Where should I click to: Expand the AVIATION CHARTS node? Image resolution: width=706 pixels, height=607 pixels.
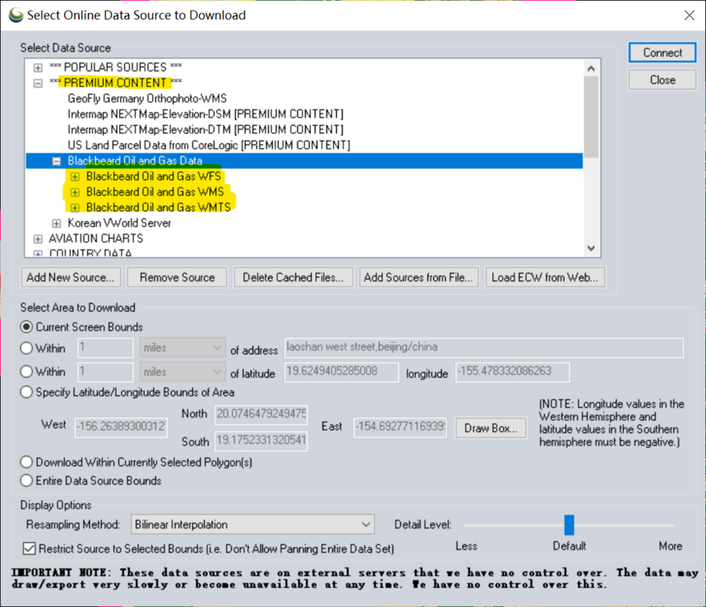pos(39,239)
